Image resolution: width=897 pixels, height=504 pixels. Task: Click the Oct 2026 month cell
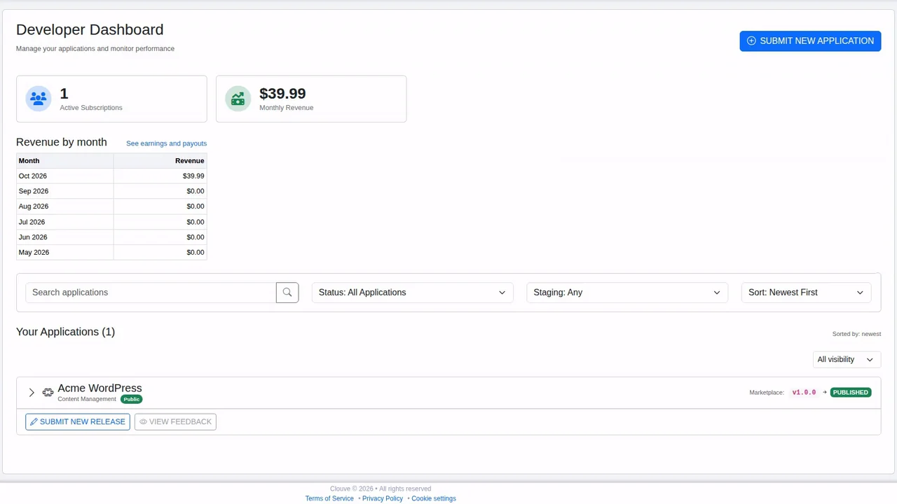pos(64,176)
